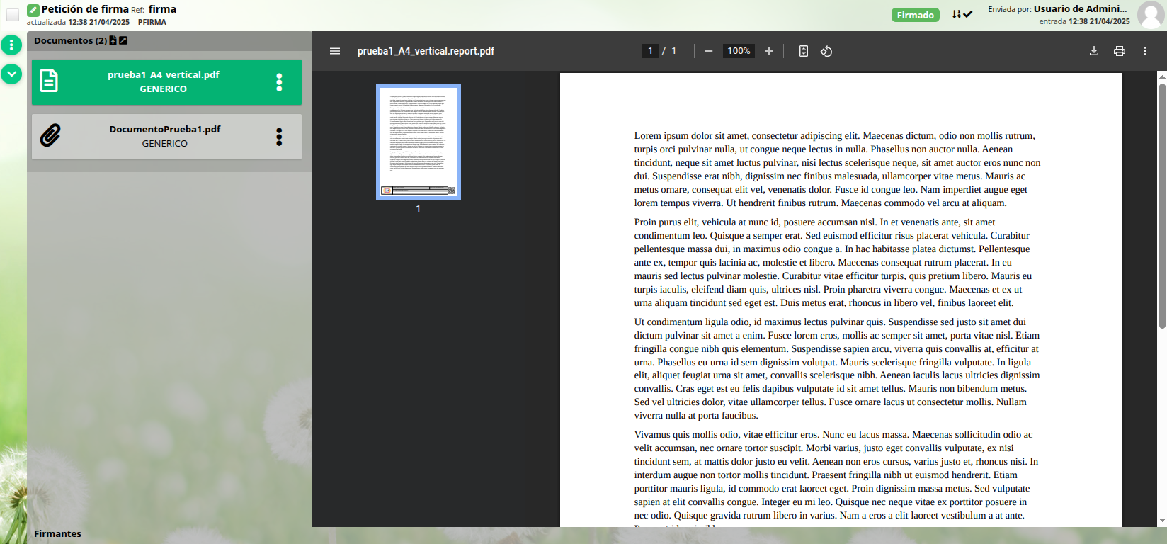
Task: Open the green three-dot actions button
Action: [x=11, y=45]
